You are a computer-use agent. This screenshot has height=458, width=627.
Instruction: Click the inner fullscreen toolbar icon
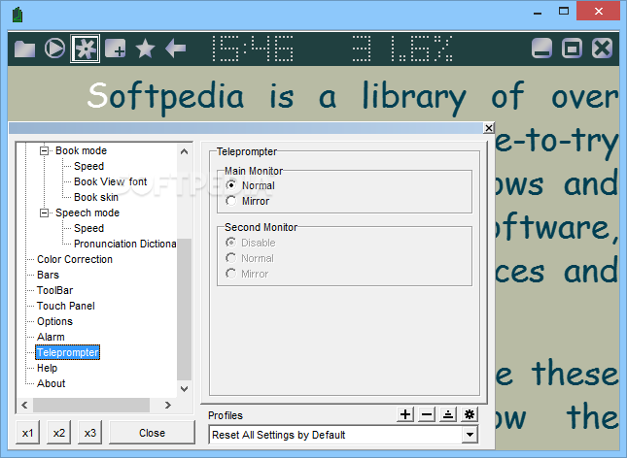coord(572,49)
